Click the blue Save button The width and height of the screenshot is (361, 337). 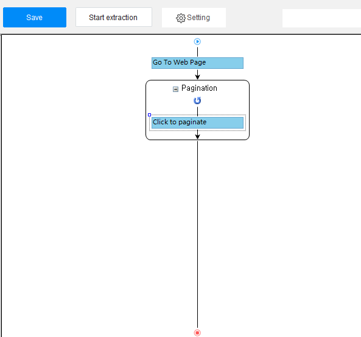click(x=35, y=17)
